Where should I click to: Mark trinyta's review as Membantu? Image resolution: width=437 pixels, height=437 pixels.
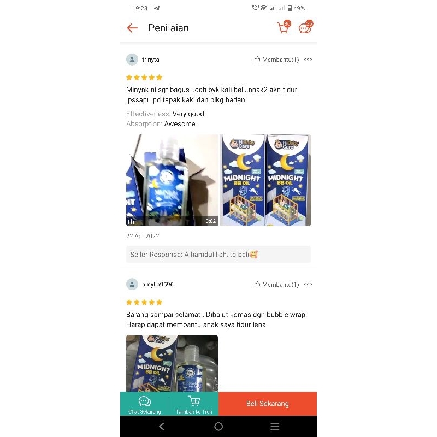(276, 60)
